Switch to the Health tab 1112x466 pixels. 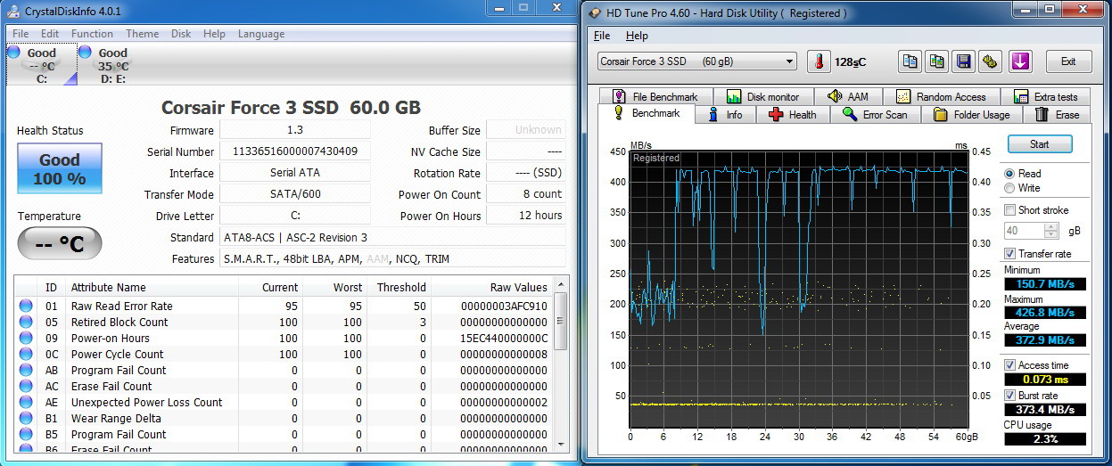click(792, 114)
